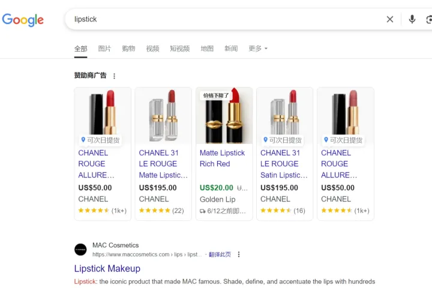The width and height of the screenshot is (432, 288).
Task: Start voice search with microphone icon
Action: click(412, 19)
